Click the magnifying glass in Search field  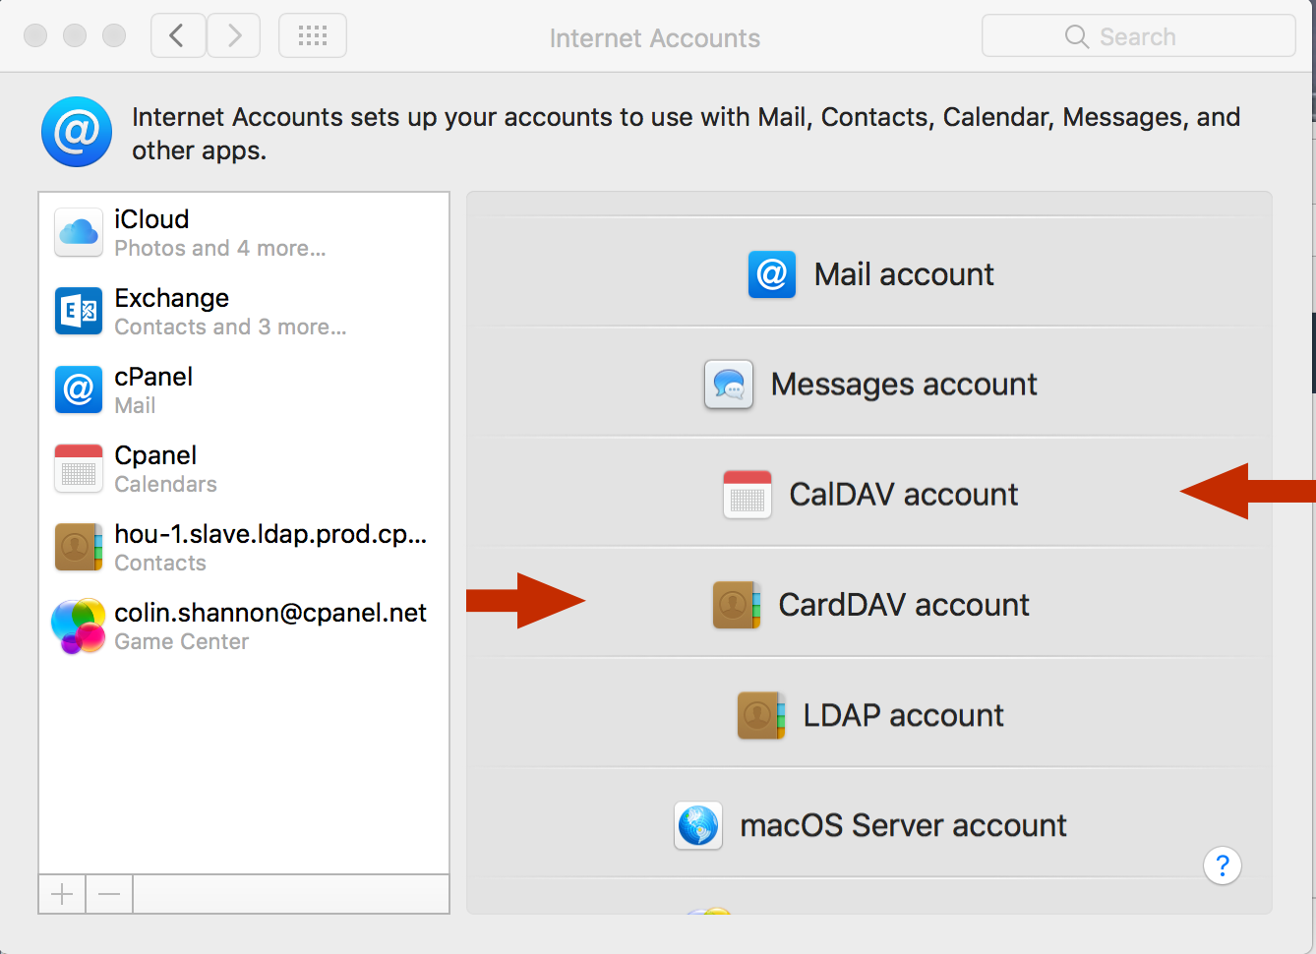pyautogui.click(x=1077, y=36)
